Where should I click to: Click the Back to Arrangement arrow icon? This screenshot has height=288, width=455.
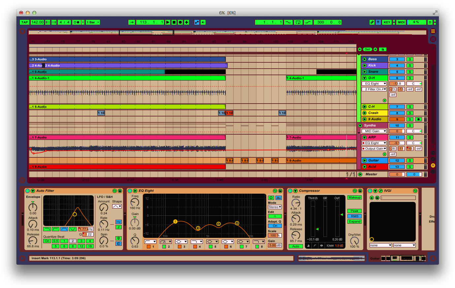[x=203, y=22]
